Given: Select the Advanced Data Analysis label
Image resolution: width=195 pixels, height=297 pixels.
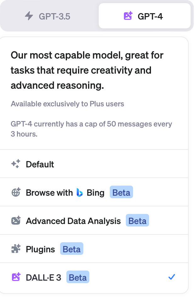Looking at the screenshot, I should (73, 221).
